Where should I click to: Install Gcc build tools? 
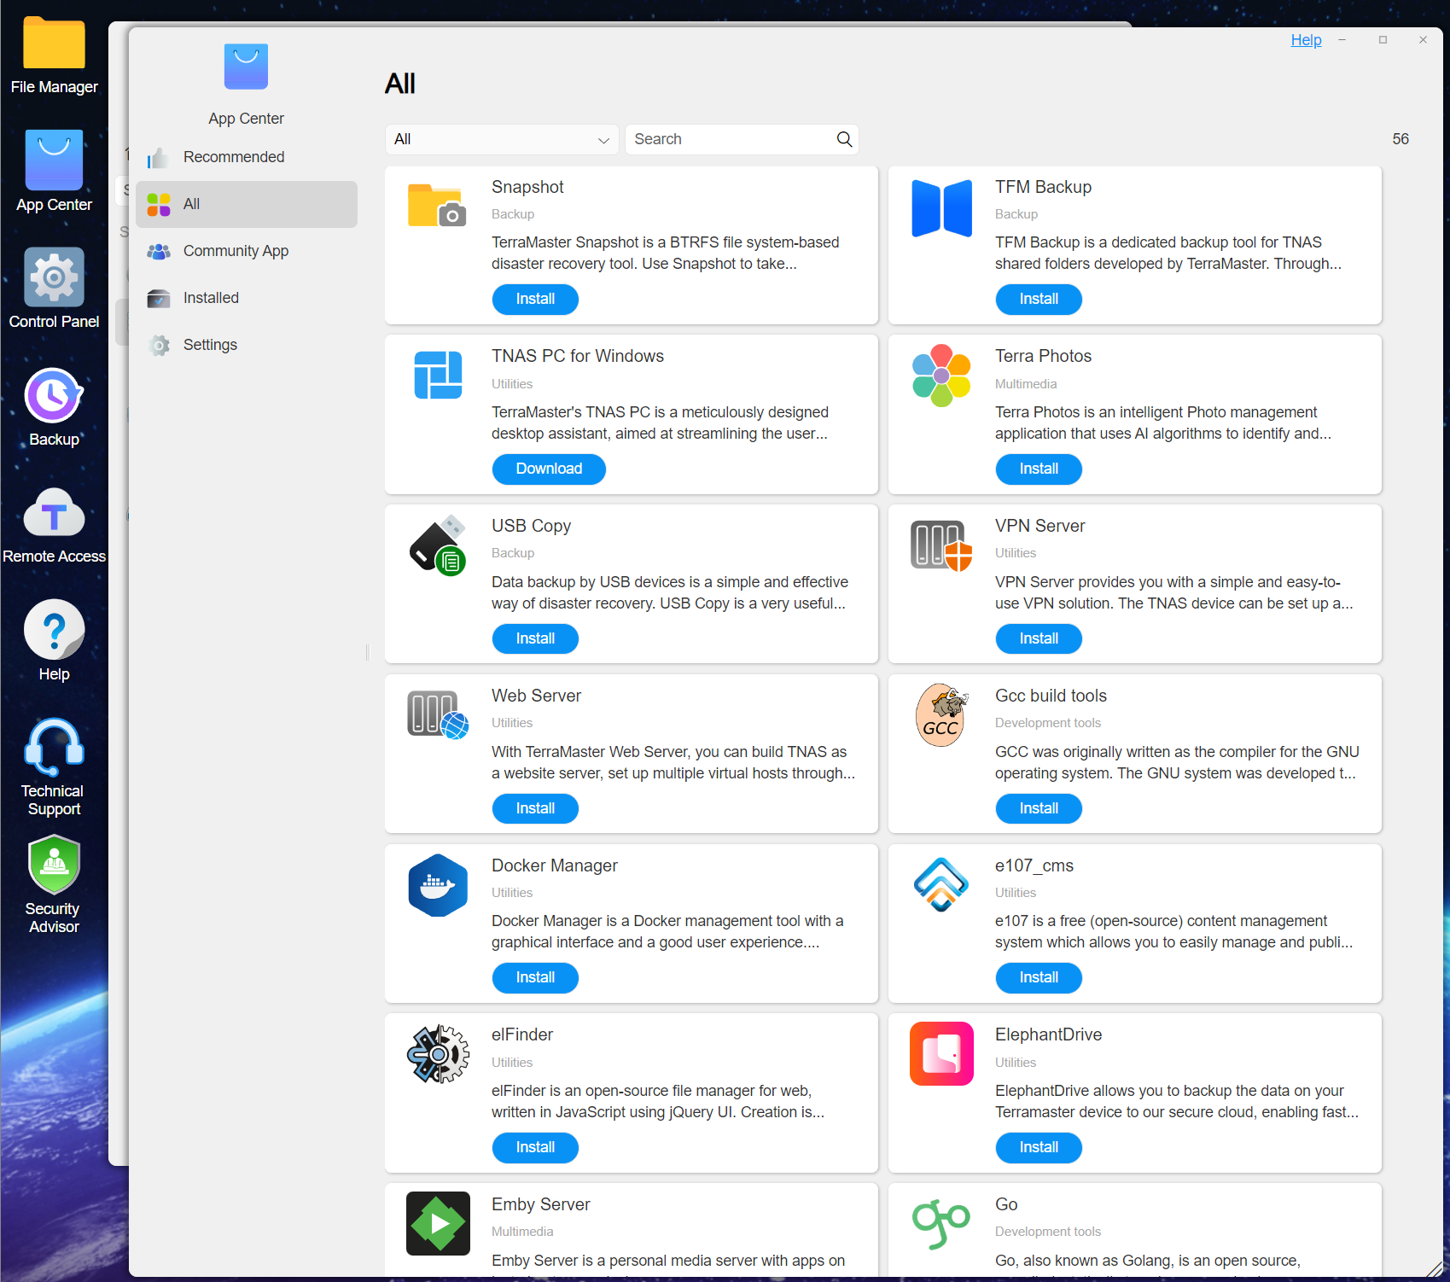click(x=1039, y=808)
